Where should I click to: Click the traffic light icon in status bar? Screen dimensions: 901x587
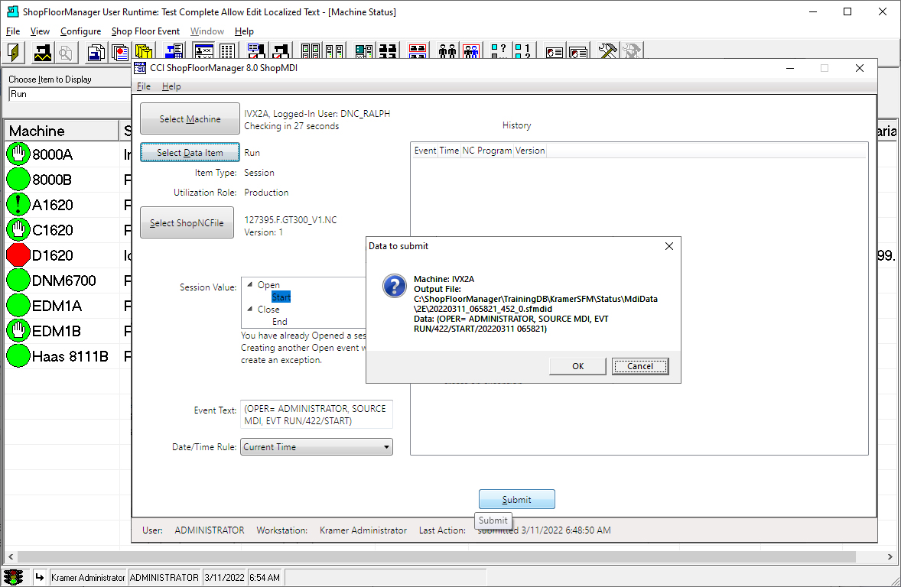[13, 577]
